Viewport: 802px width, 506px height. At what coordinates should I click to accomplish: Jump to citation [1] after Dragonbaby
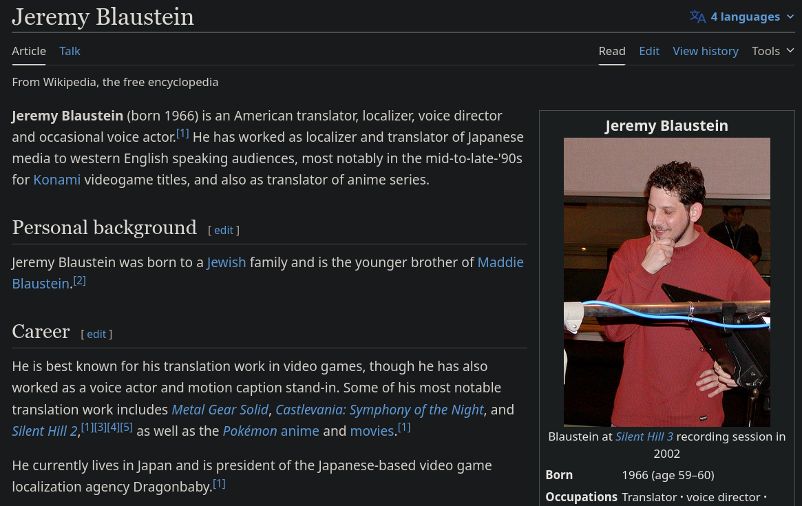219,483
